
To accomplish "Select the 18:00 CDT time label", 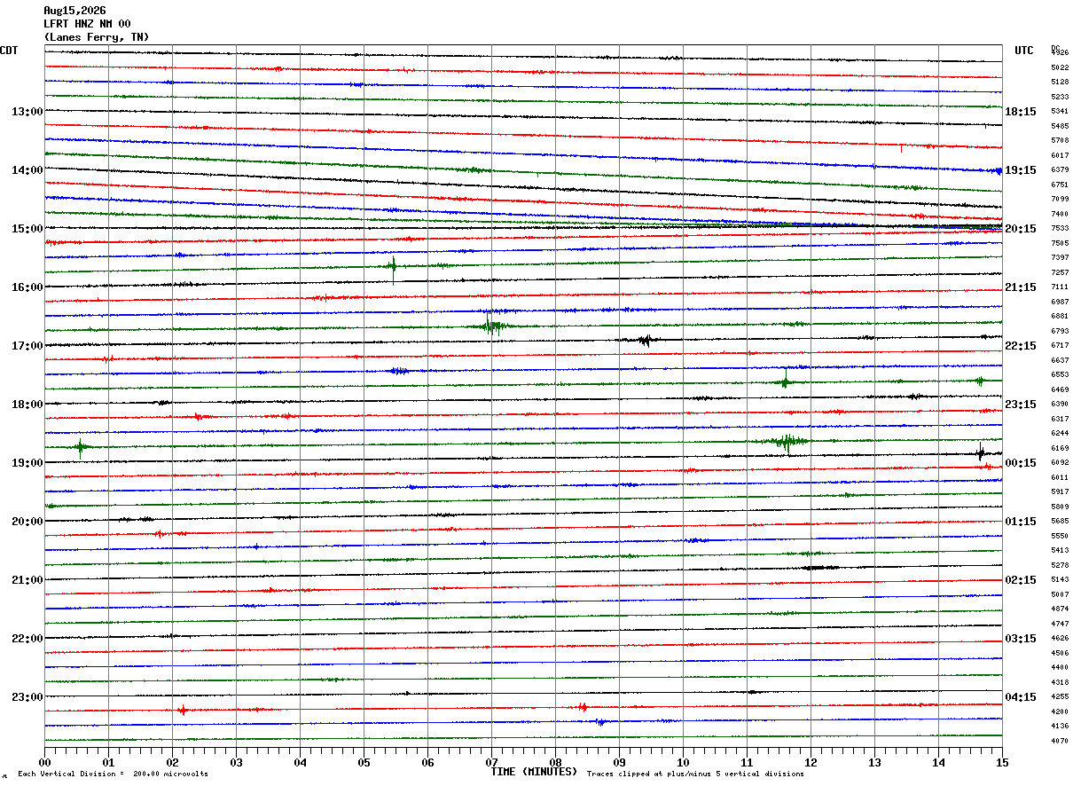I will (27, 405).
